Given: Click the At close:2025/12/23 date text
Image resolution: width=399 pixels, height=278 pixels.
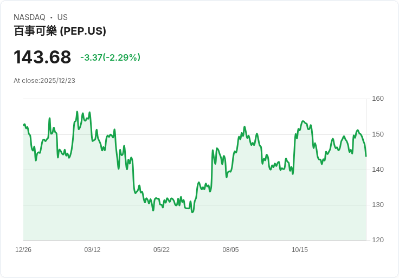Looking at the screenshot, I should pos(44,81).
